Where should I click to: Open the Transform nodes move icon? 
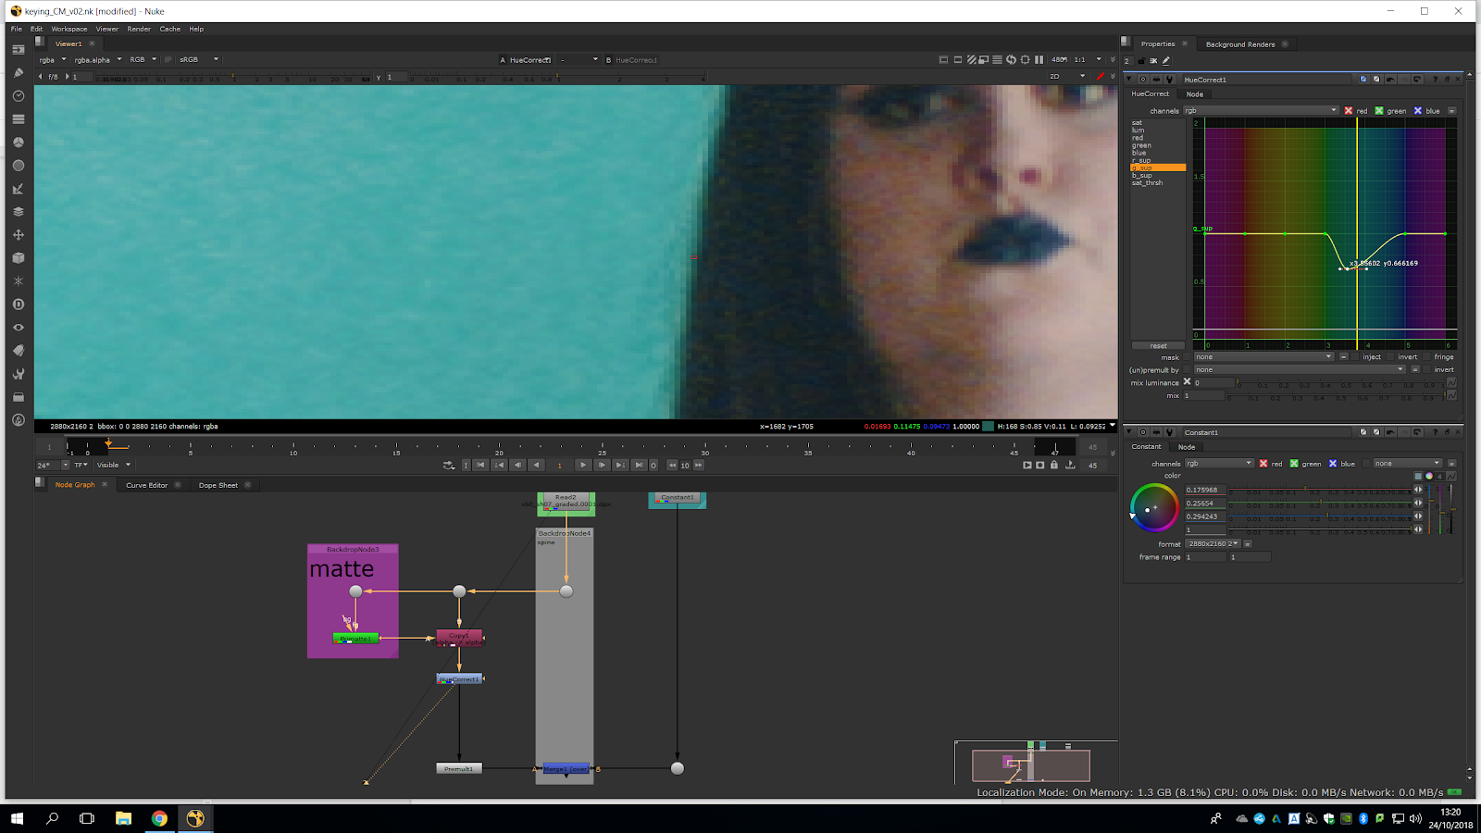pos(19,235)
